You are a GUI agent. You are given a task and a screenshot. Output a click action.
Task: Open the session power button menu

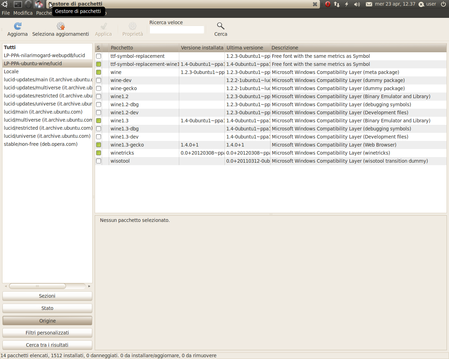point(443,4)
